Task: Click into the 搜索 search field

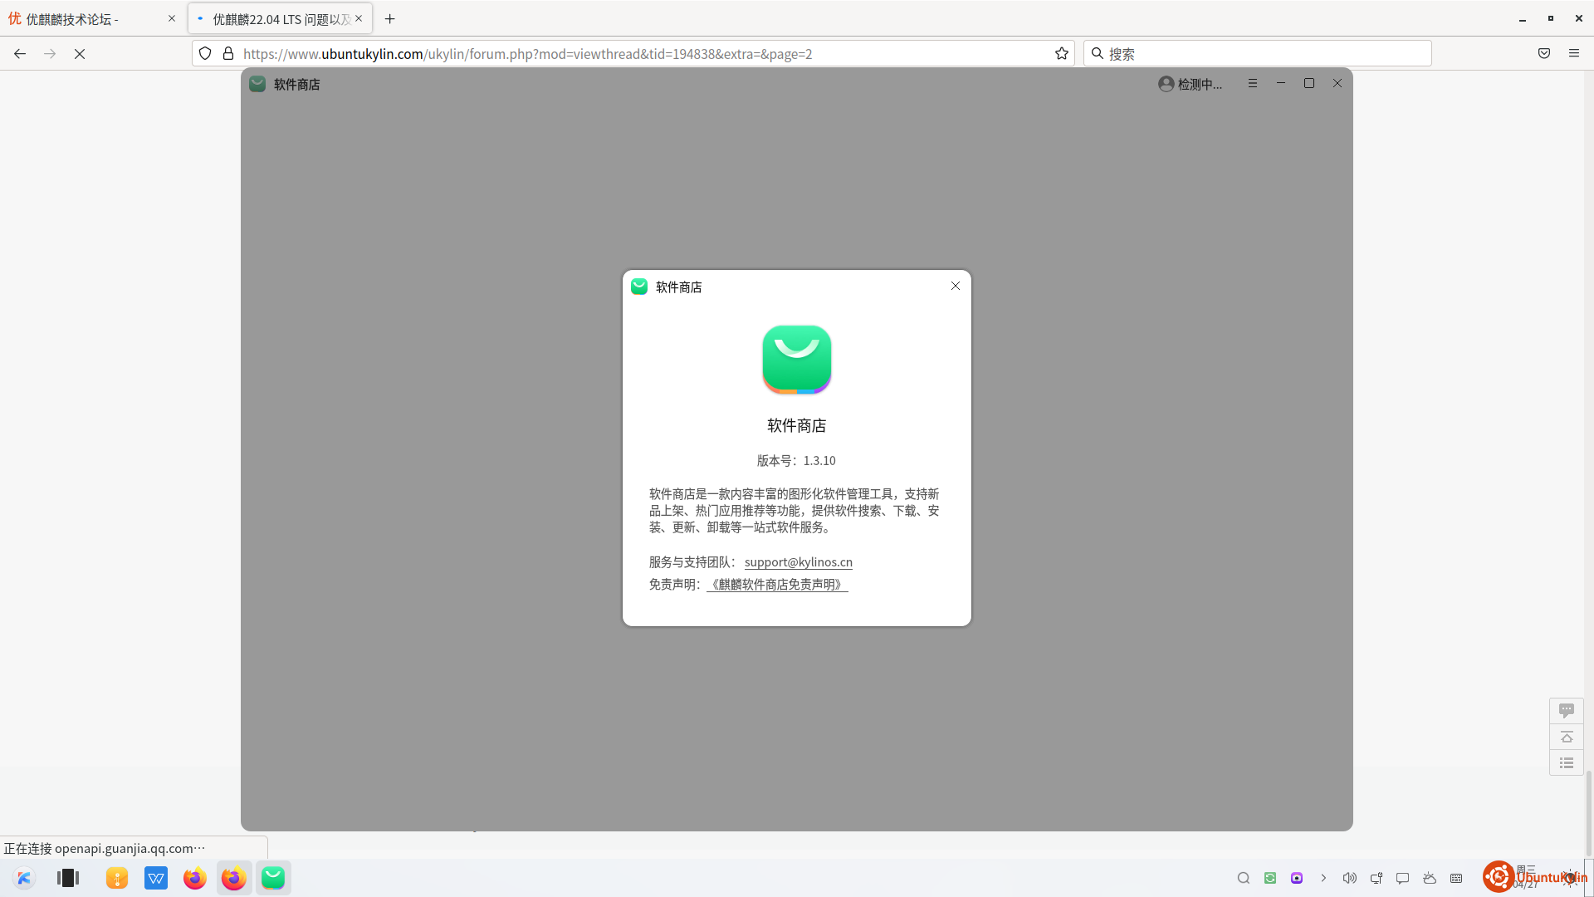Action: (x=1258, y=53)
